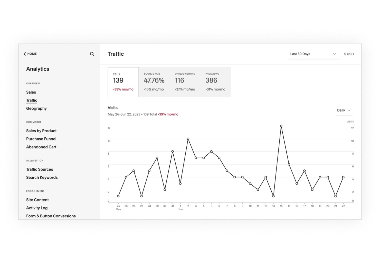View the Pageviews metric card
The height and width of the screenshot is (253, 380).
coord(215,82)
